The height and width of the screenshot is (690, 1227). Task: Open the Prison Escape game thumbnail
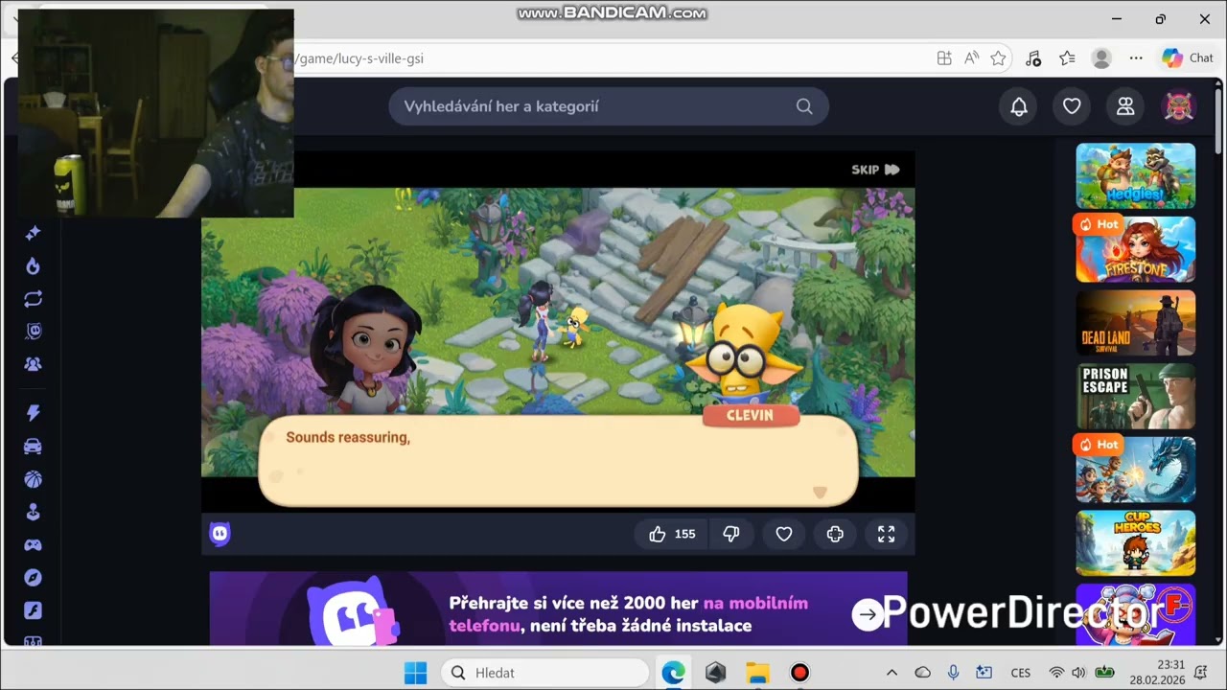point(1136,396)
